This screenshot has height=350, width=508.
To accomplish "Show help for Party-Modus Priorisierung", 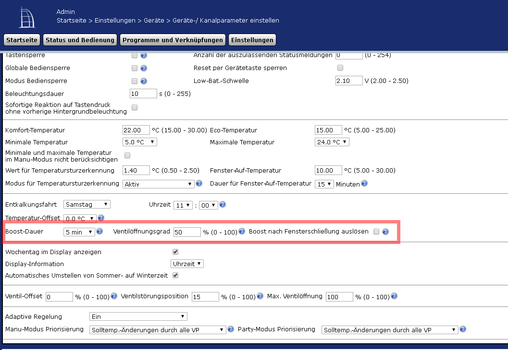I will (x=463, y=329).
